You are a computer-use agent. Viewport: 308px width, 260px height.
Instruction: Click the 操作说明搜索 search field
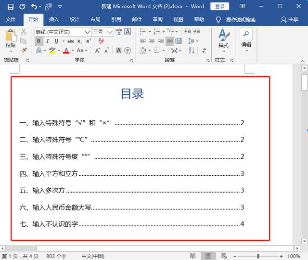pos(241,20)
